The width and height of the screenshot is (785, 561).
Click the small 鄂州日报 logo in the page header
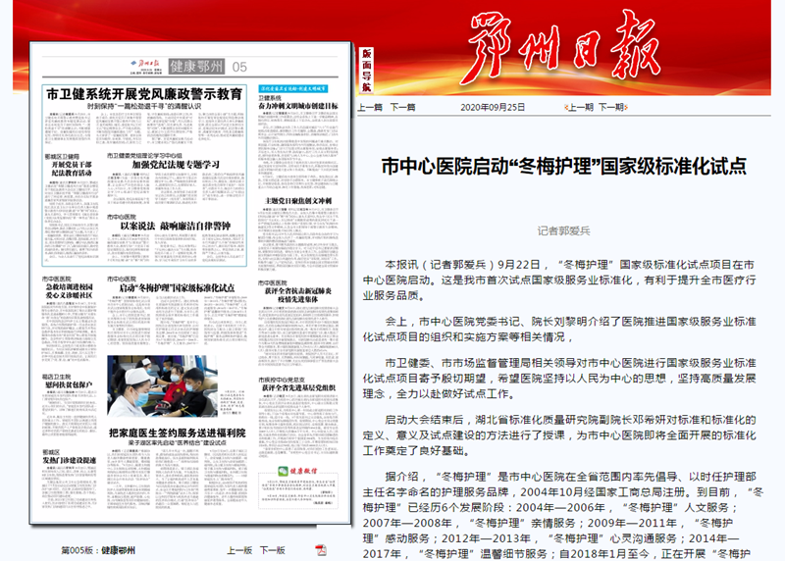point(145,64)
